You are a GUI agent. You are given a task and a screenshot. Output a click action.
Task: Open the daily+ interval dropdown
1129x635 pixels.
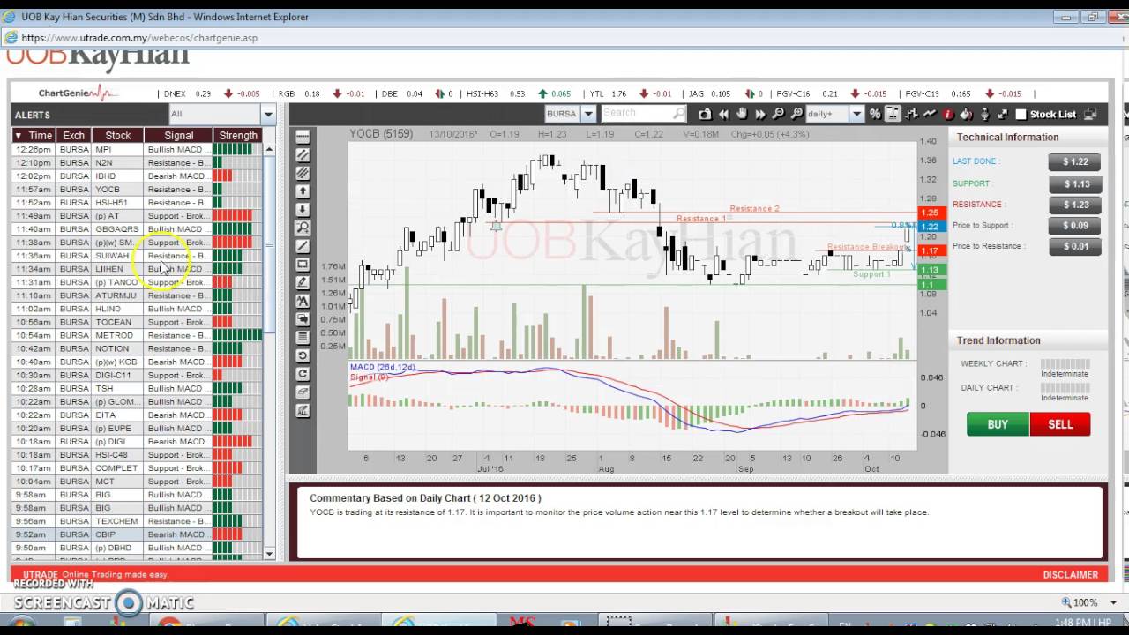[x=856, y=114]
